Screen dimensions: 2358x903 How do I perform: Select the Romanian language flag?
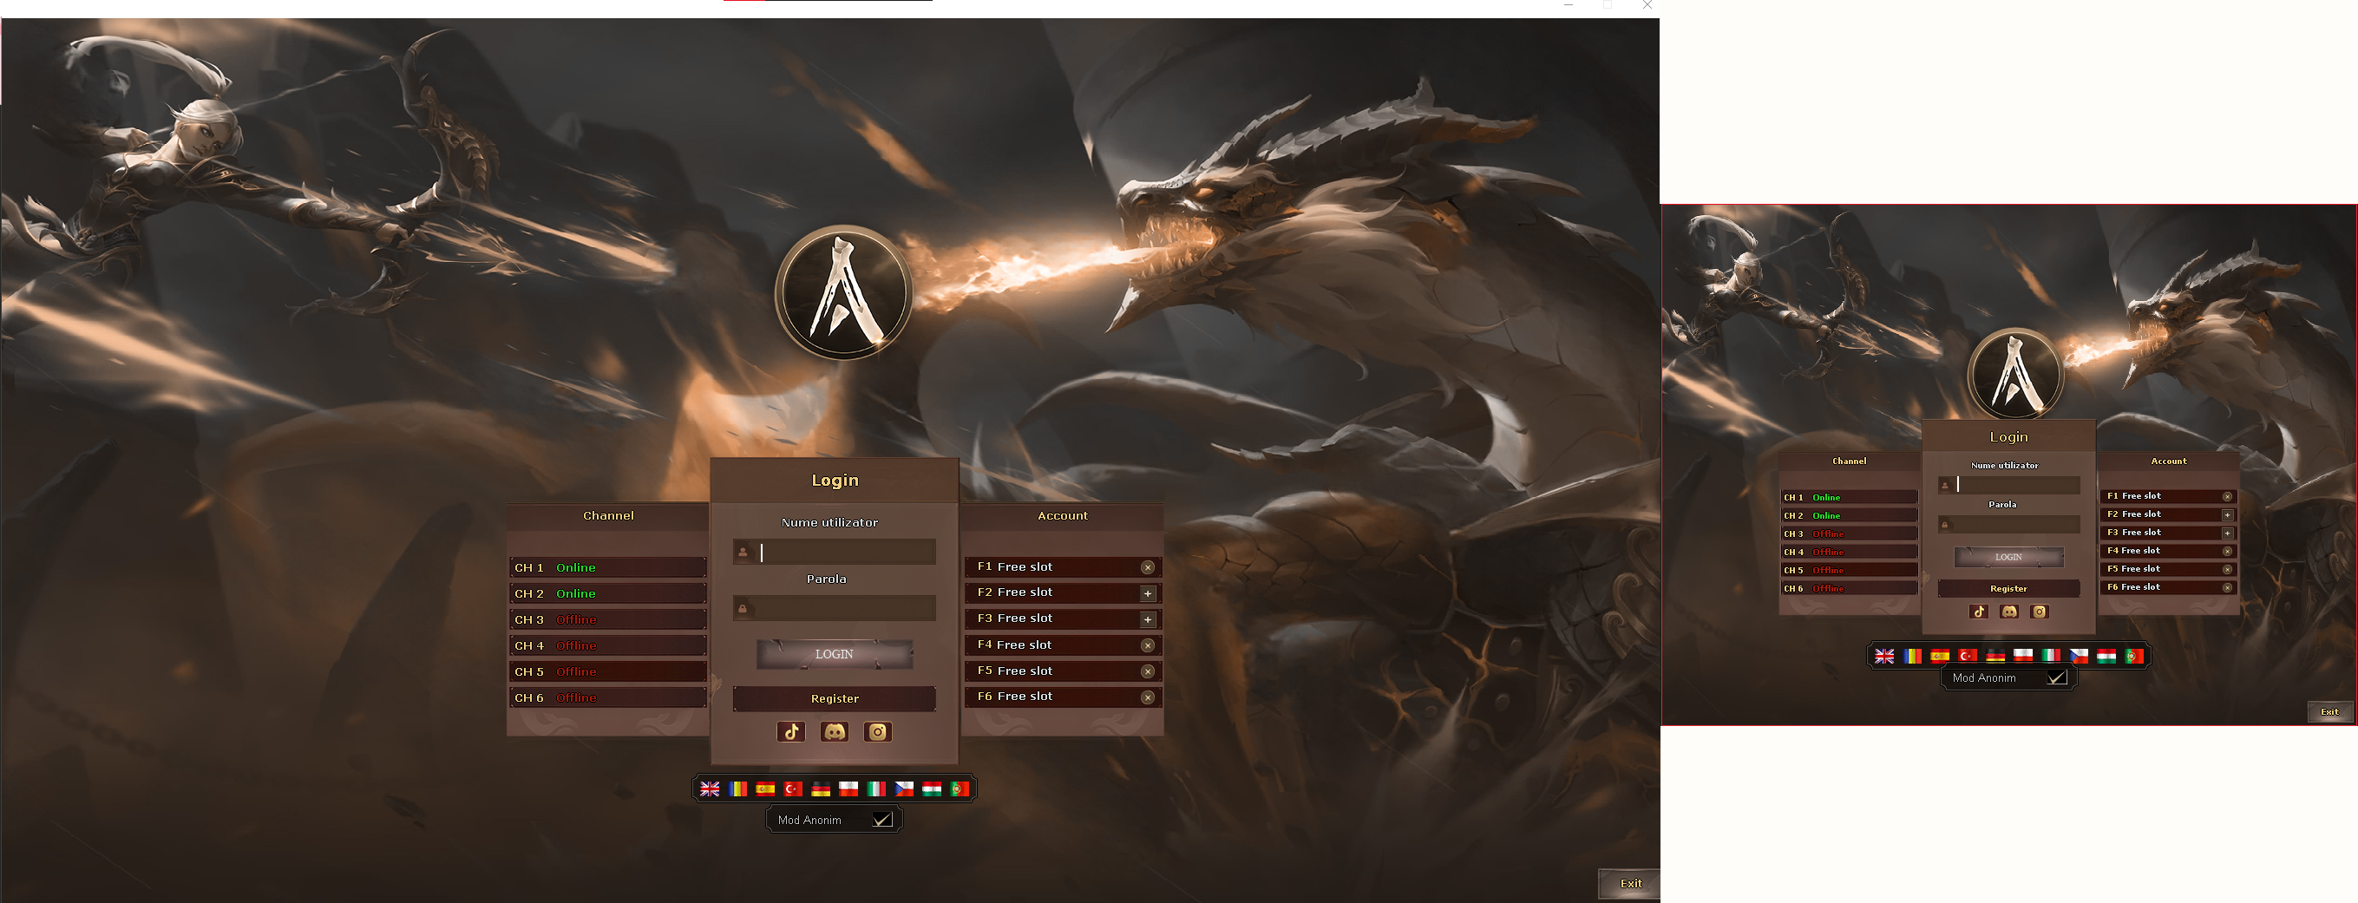click(x=737, y=788)
